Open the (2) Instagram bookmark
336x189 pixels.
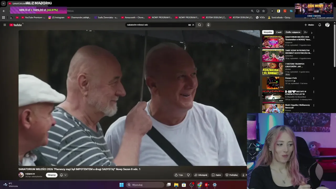[x=56, y=18]
